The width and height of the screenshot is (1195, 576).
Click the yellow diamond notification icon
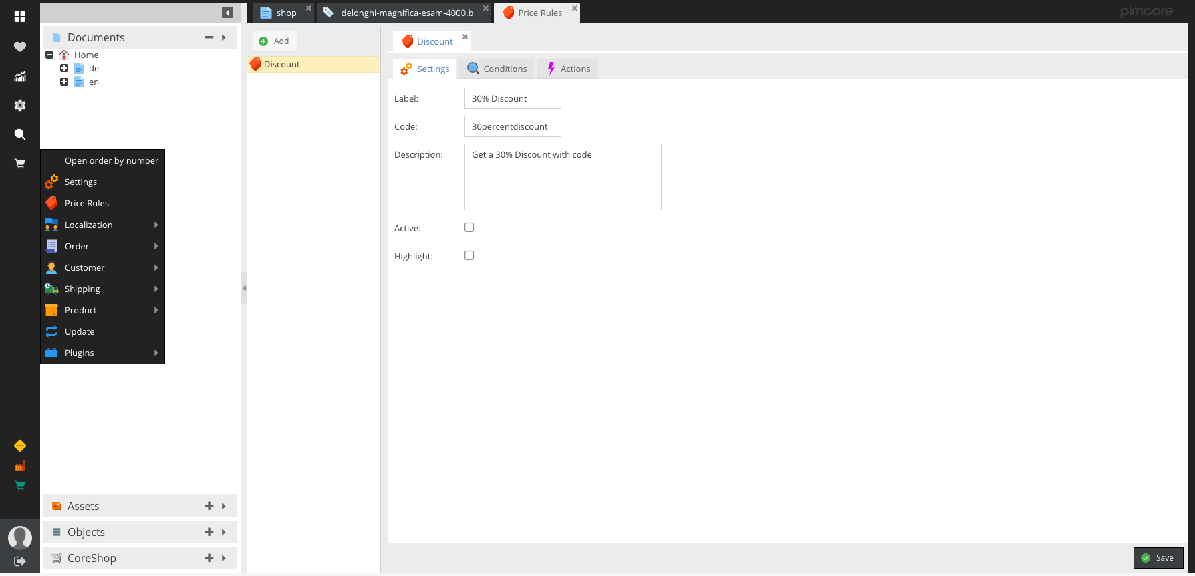[x=20, y=446]
